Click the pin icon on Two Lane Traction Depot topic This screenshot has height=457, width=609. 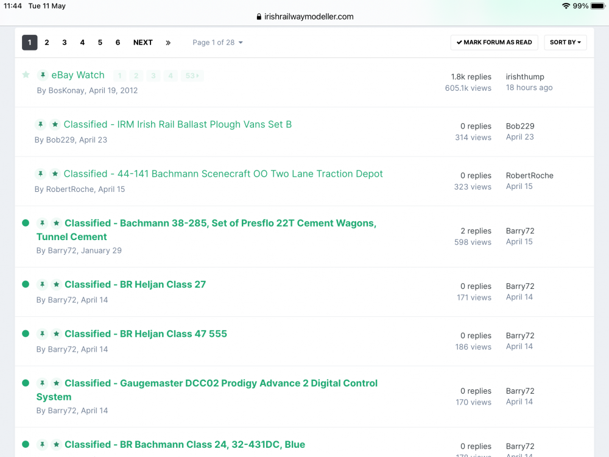coord(40,174)
